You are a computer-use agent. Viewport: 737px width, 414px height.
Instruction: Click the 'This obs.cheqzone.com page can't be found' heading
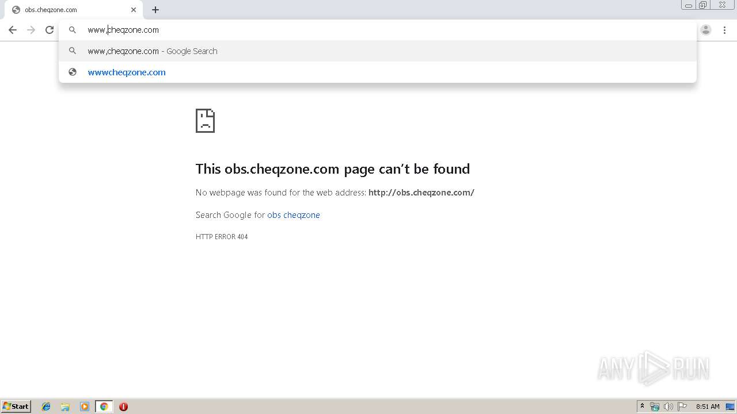tap(333, 168)
